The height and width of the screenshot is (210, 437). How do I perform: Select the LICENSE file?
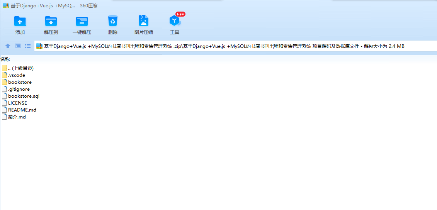[15, 103]
